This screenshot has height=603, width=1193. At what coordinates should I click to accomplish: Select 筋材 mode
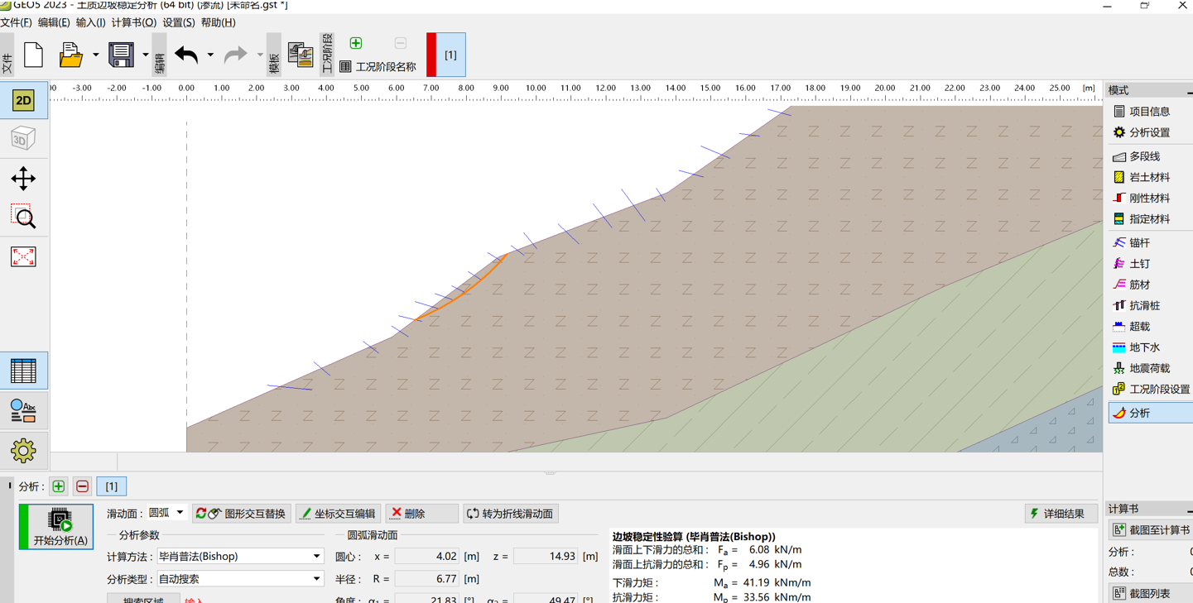[1150, 285]
